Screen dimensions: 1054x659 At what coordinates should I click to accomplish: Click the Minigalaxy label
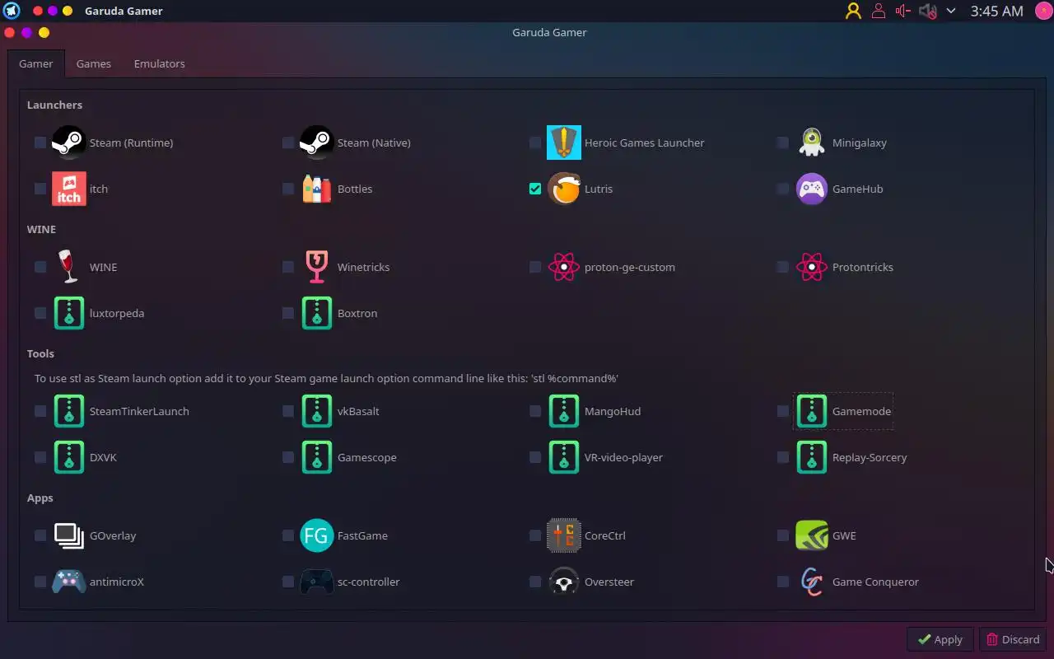pyautogui.click(x=860, y=143)
